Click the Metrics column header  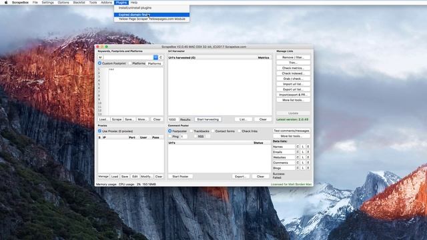[x=264, y=58]
